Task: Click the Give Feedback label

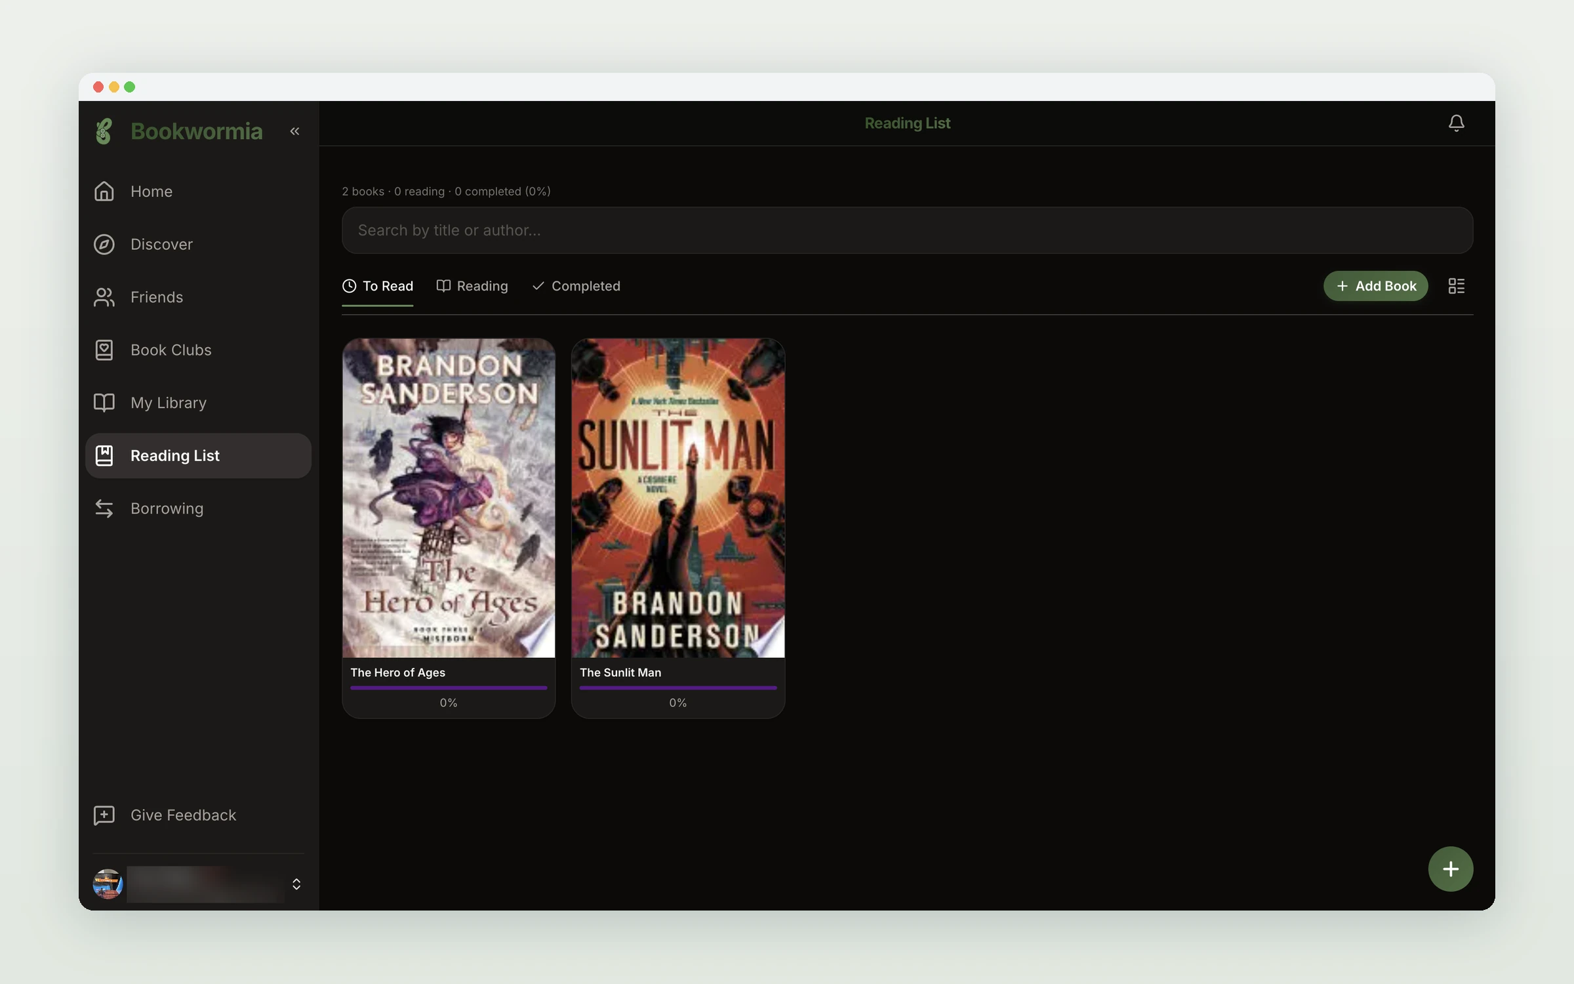Action: point(183,815)
